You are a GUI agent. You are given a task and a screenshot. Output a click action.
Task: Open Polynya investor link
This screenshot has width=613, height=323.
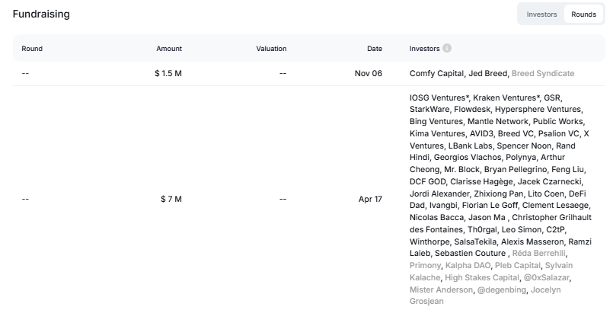(x=521, y=158)
